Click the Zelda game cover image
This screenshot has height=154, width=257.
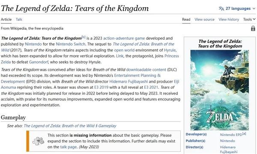coord(219,90)
